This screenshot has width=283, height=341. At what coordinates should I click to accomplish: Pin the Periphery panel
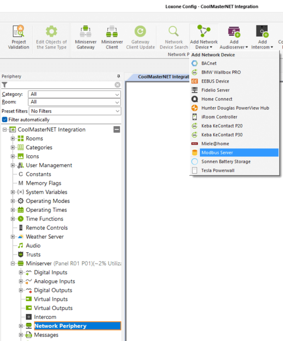tap(118, 76)
